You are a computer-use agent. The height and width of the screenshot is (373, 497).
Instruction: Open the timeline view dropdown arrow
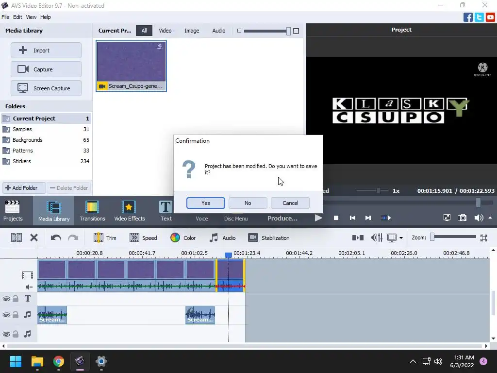click(401, 238)
